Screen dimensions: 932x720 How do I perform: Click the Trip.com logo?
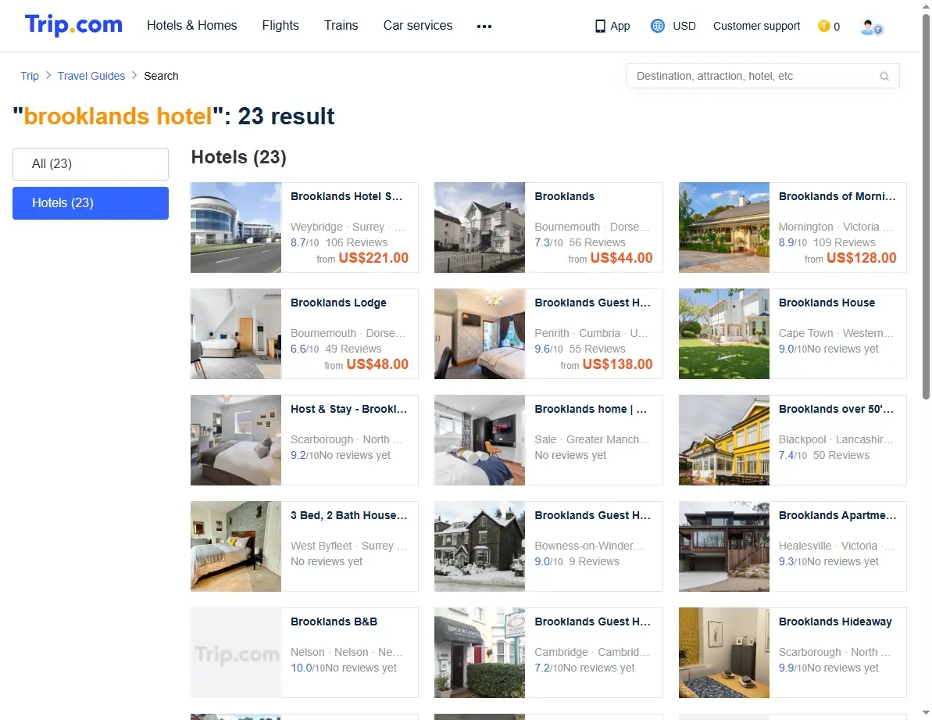click(73, 25)
